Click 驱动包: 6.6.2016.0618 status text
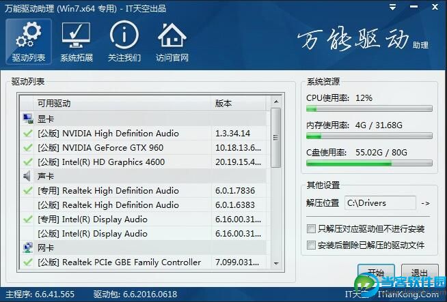This screenshot has height=302, width=447. tap(135, 294)
